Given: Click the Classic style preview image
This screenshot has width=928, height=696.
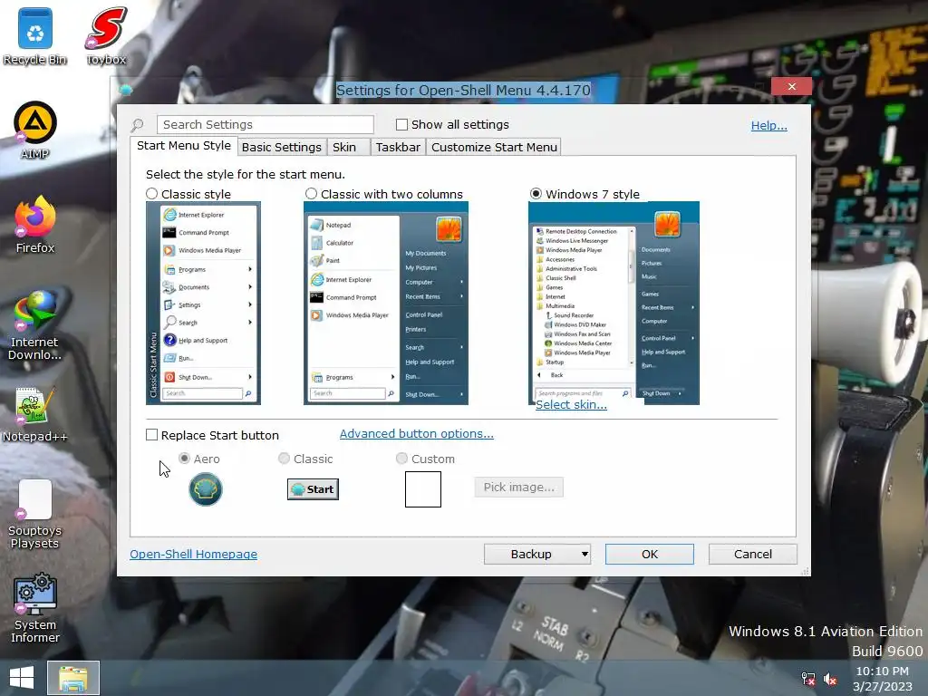Looking at the screenshot, I should click(x=203, y=303).
